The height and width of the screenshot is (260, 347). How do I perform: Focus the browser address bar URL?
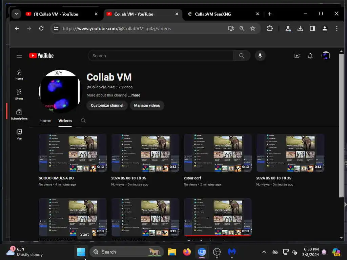[x=117, y=28]
